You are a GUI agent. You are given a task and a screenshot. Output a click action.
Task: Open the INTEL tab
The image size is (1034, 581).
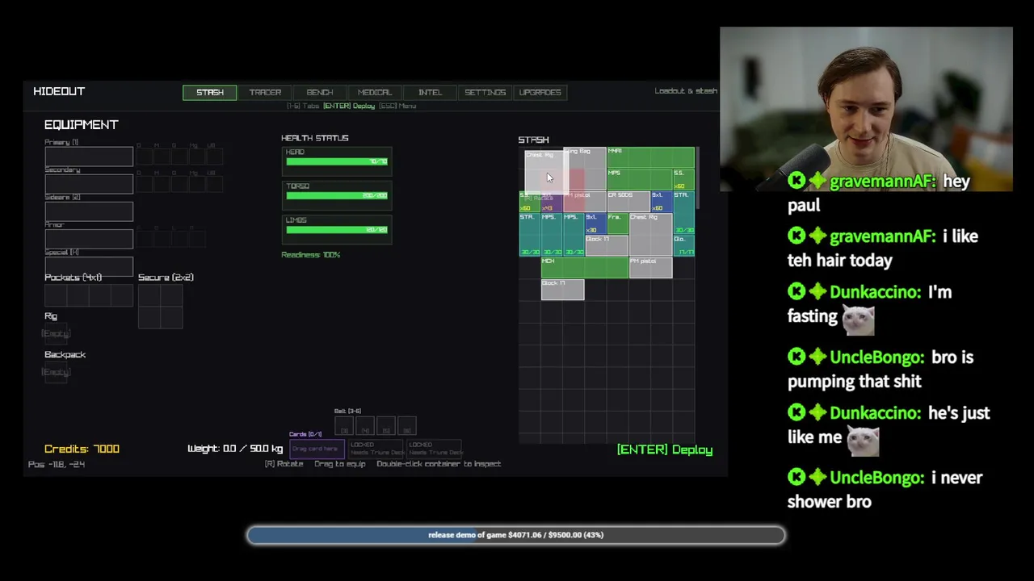pyautogui.click(x=430, y=92)
